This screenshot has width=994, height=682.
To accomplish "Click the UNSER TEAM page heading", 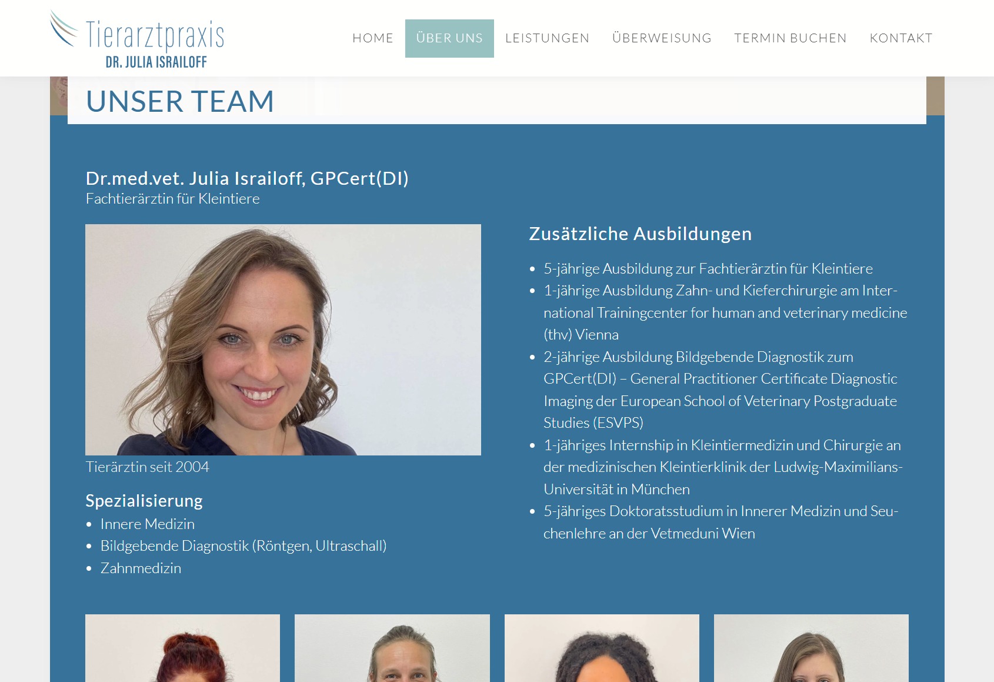I will [180, 101].
